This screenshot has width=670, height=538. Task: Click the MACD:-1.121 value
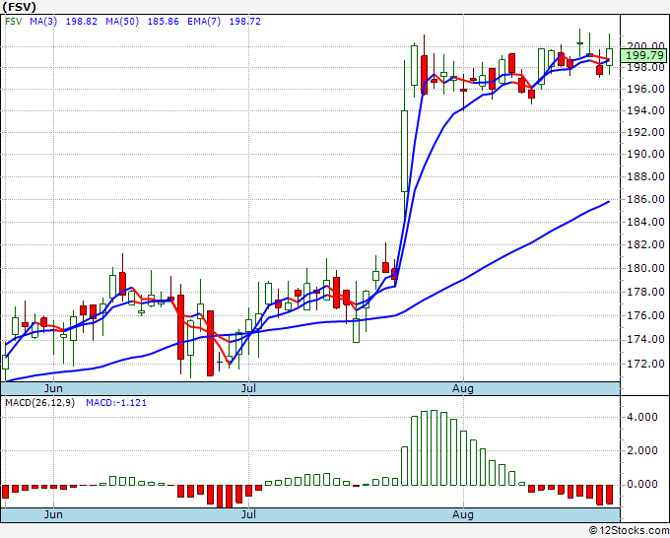pyautogui.click(x=116, y=403)
